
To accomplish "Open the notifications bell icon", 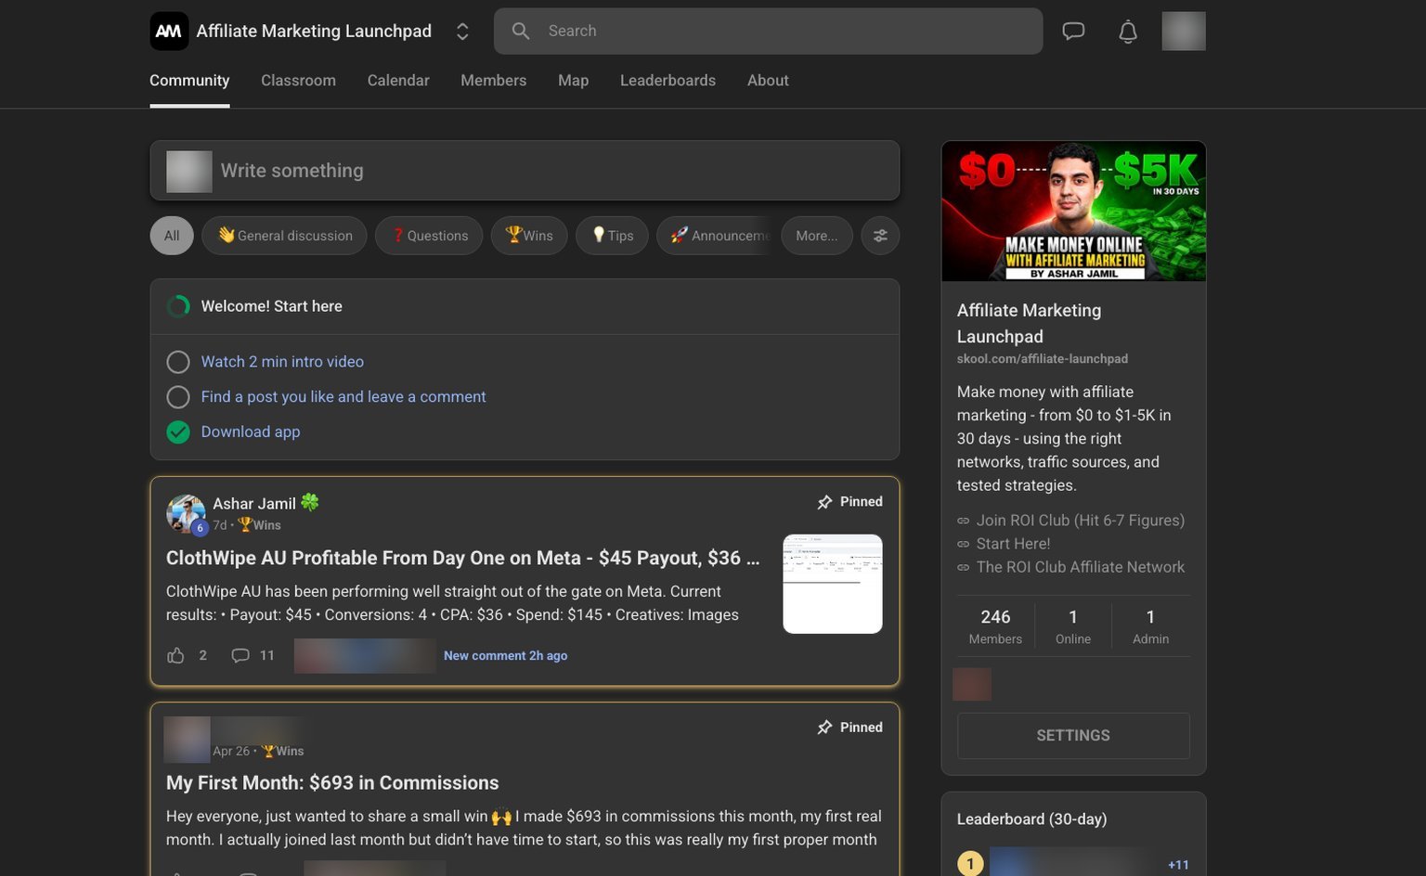I will [x=1128, y=32].
